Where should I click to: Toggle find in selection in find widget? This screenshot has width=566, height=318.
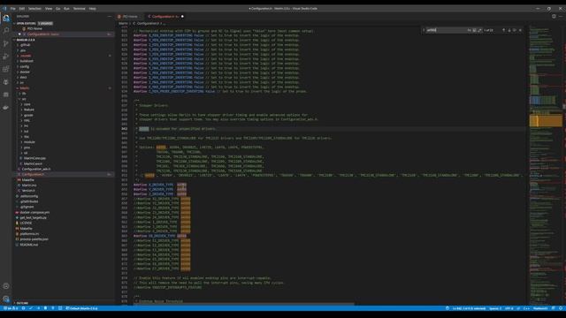(515, 30)
